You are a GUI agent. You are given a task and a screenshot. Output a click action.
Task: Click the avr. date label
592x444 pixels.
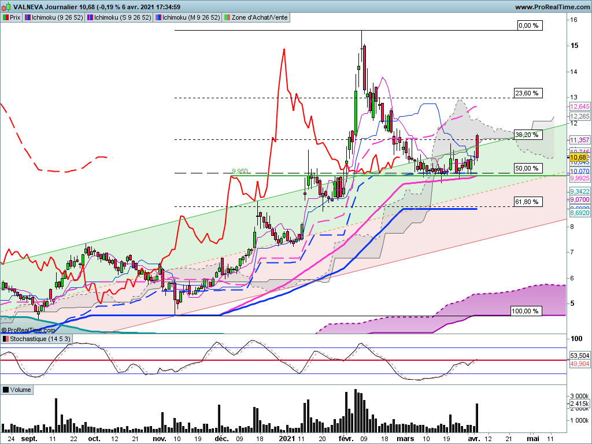474,439
